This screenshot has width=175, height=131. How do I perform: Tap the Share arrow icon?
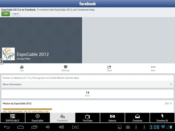pos(109,67)
